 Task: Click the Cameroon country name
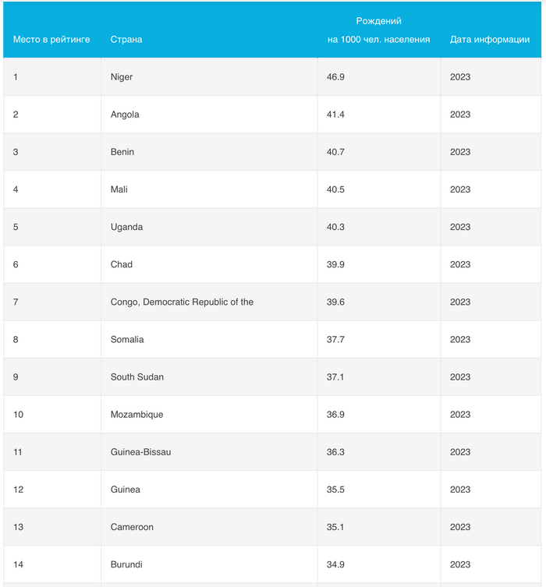[x=132, y=527]
